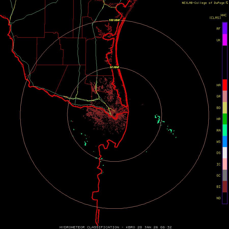Click the KBRO station identifier
The height and width of the screenshot is (229, 229).
[131, 227]
